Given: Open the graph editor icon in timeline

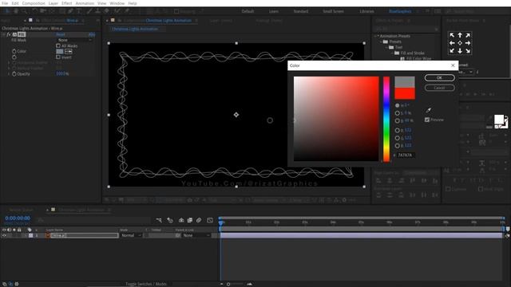Looking at the screenshot, I should coord(210,220).
